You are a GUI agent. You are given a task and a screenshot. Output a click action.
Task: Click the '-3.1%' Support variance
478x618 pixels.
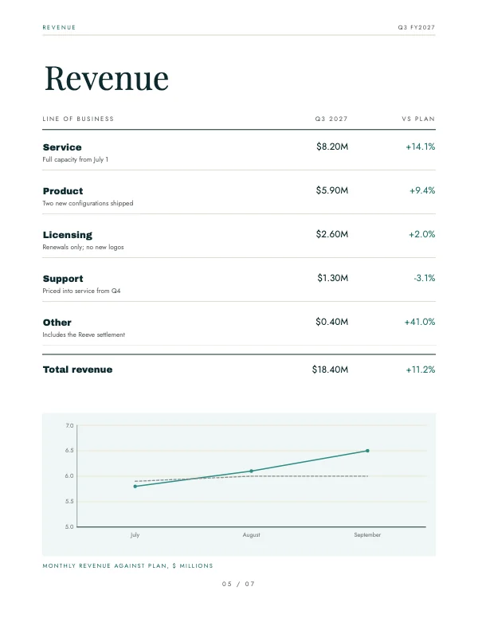[425, 278]
